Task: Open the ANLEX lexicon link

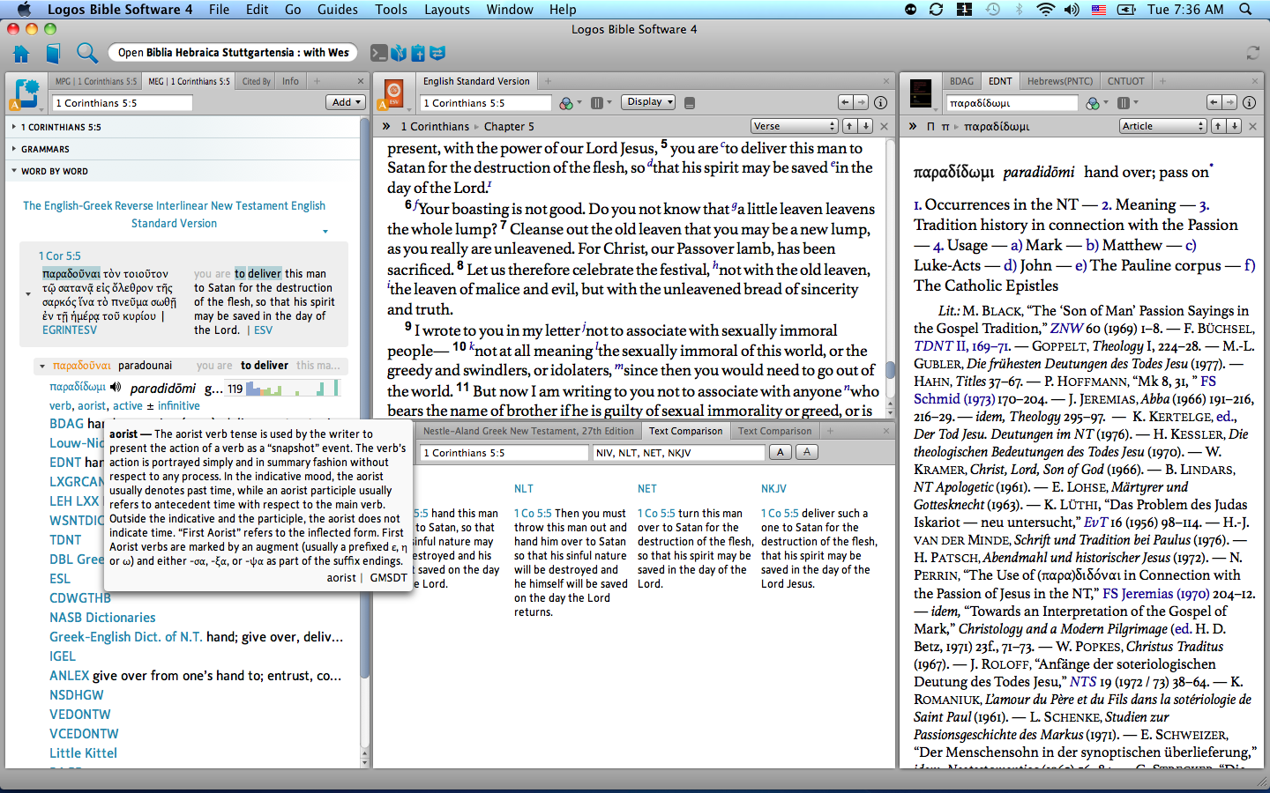Action: coord(69,676)
